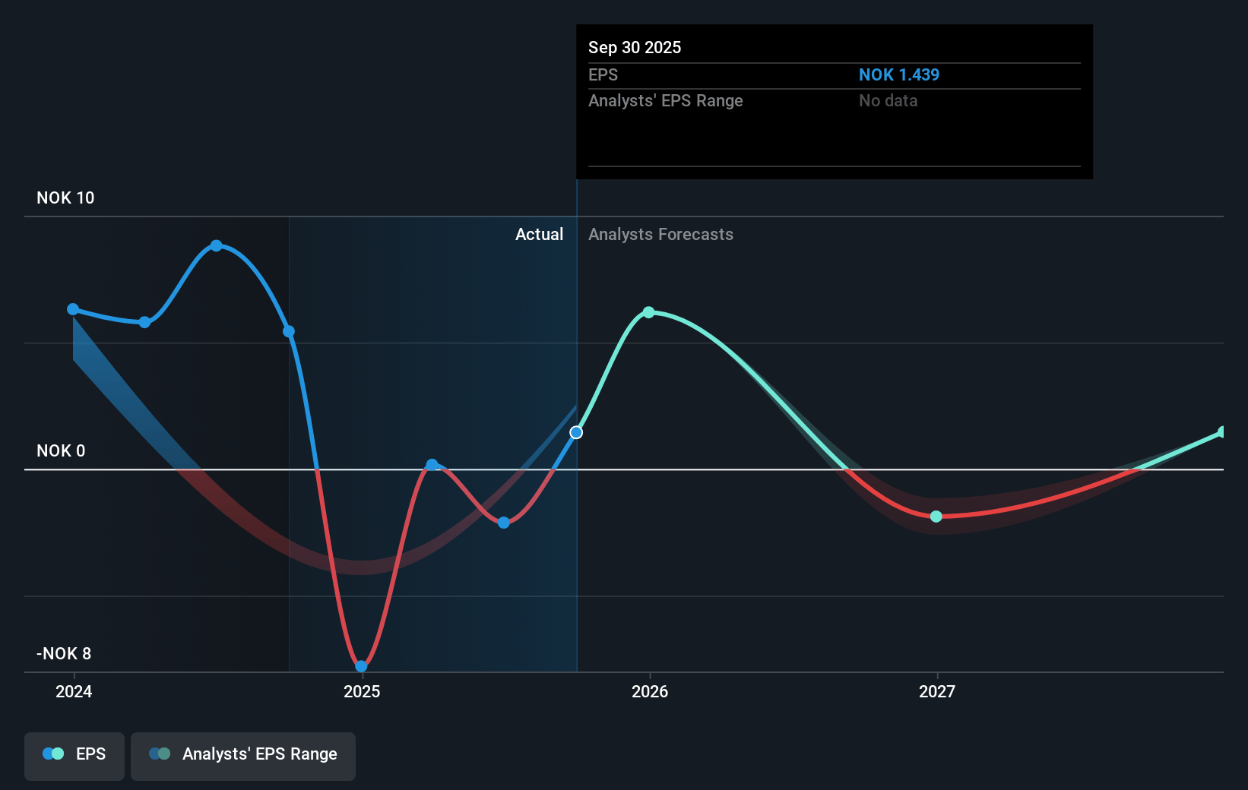The image size is (1248, 790).
Task: Toggle the EPS legend series
Action: [x=74, y=754]
